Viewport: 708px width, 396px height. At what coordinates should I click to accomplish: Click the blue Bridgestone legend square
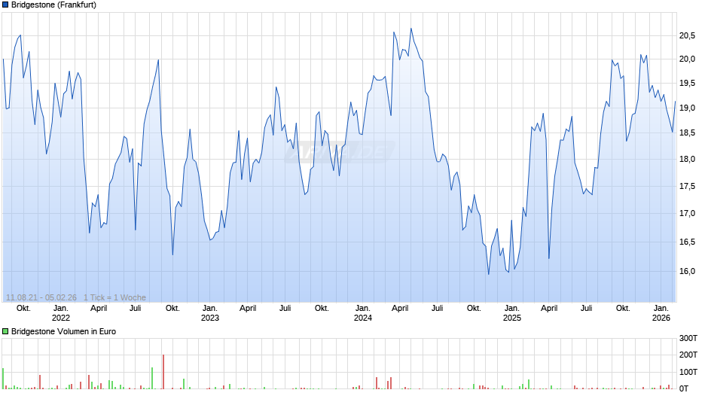point(5,5)
